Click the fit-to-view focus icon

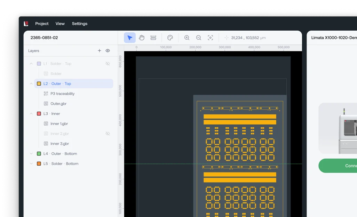[210, 38]
